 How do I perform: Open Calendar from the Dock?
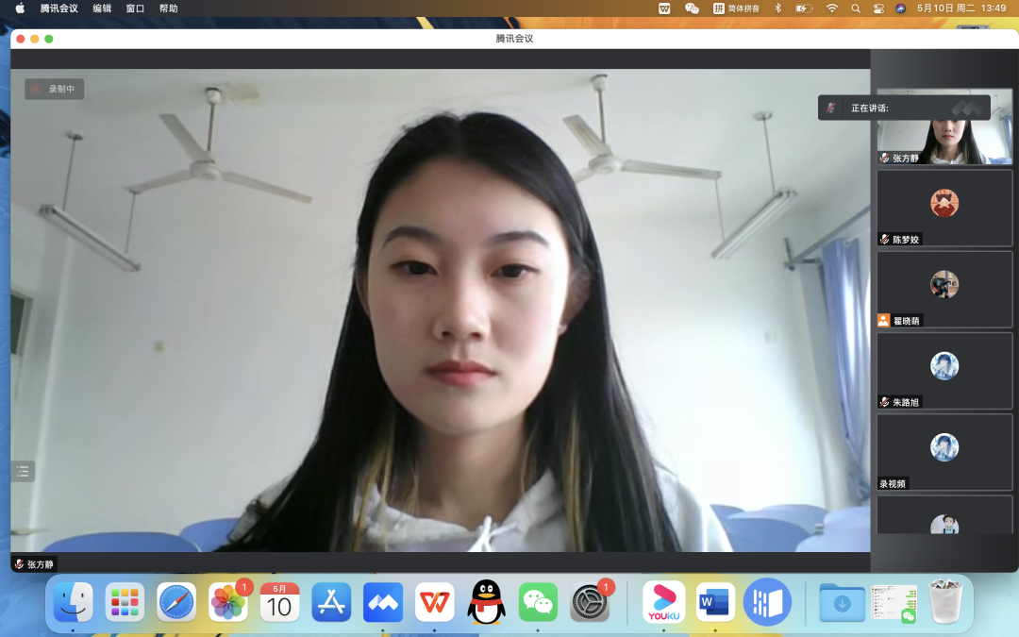(x=279, y=602)
